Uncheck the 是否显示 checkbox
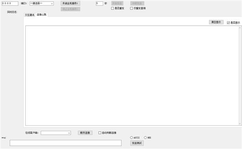This screenshot has width=242, height=149. pos(228,23)
